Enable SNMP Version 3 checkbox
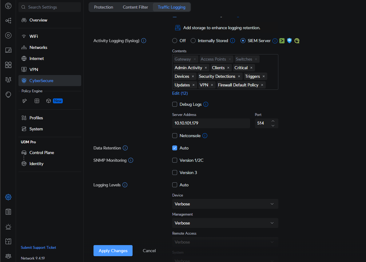Viewport: 366px width, 262px height. click(x=175, y=173)
